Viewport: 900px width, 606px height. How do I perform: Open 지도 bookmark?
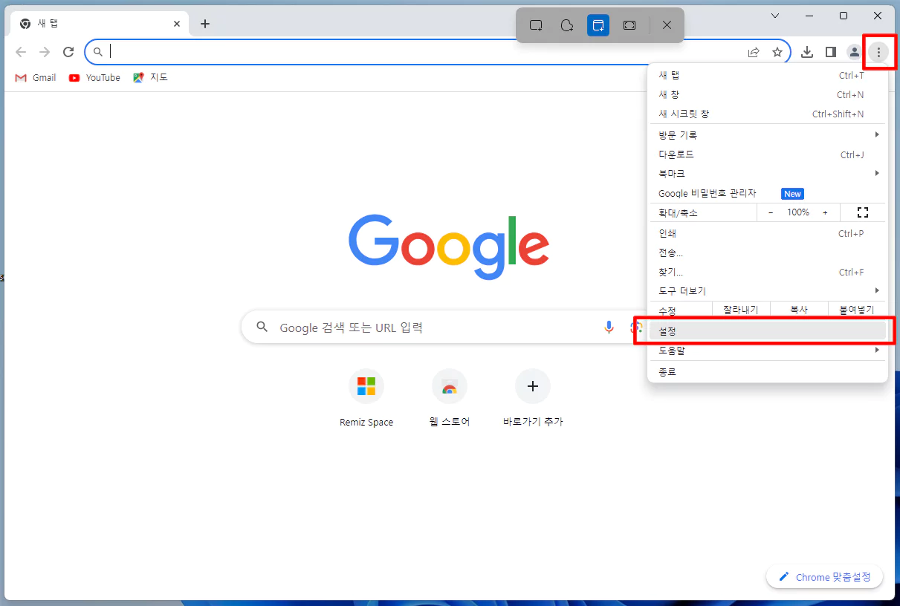click(x=150, y=77)
